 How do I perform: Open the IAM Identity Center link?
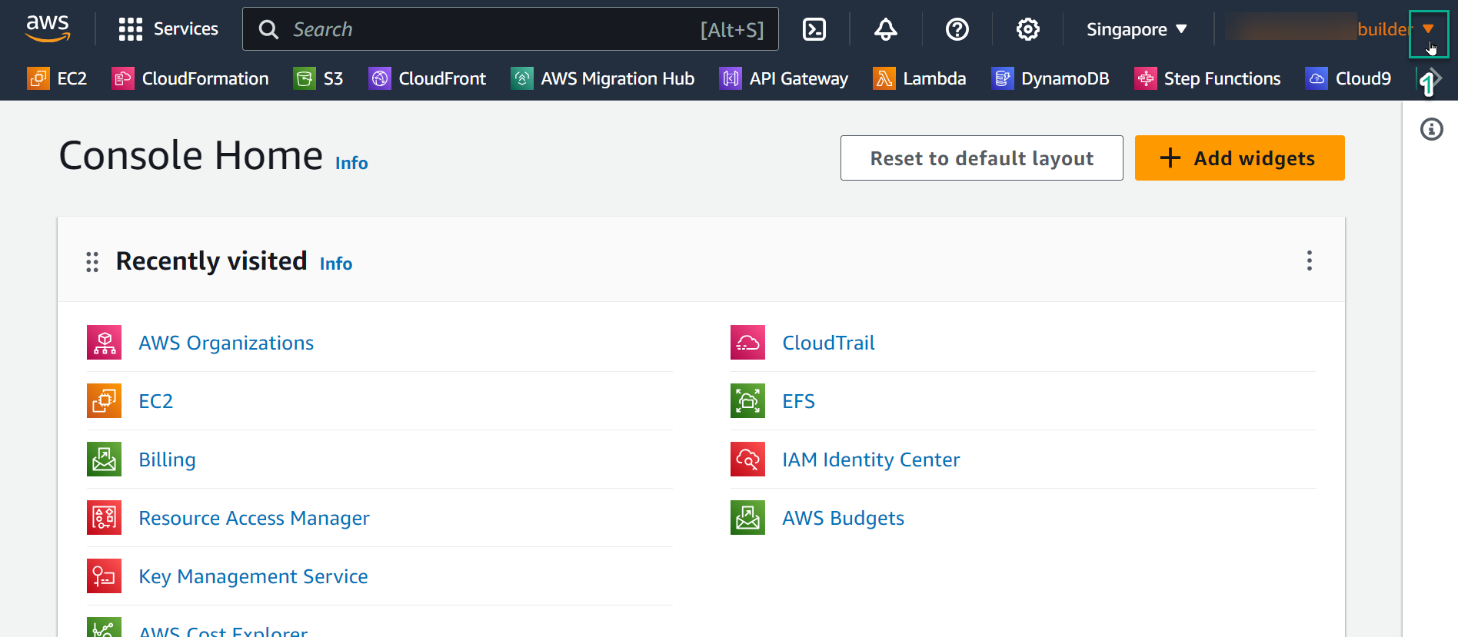[870, 460]
